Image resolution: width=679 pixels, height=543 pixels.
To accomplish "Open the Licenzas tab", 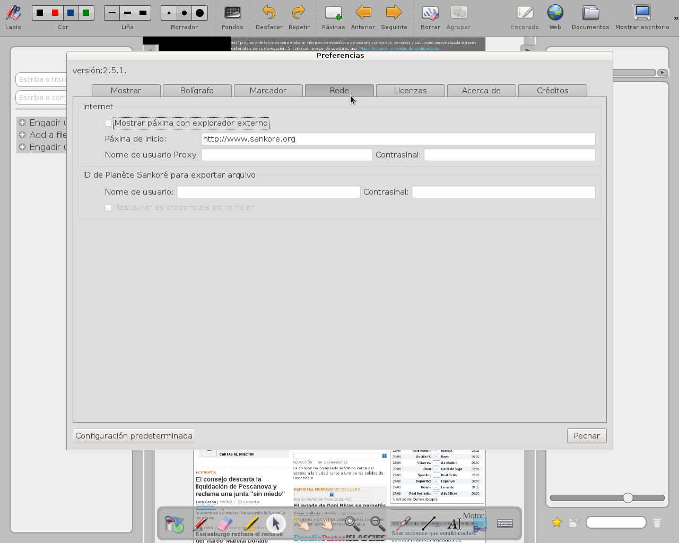I will coord(410,91).
